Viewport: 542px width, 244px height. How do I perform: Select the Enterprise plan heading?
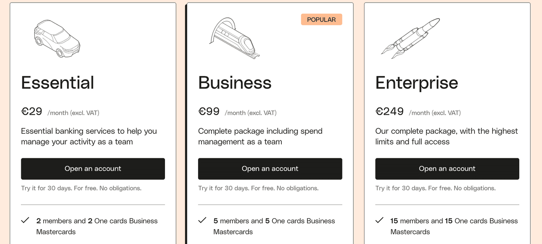(417, 82)
